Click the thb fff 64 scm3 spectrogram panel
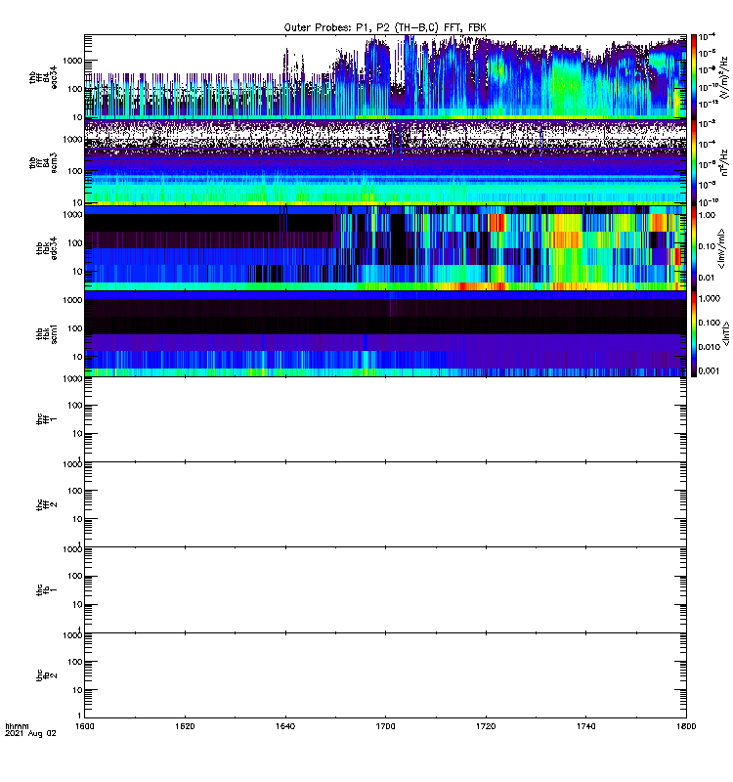The width and height of the screenshot is (733, 782). [385, 162]
